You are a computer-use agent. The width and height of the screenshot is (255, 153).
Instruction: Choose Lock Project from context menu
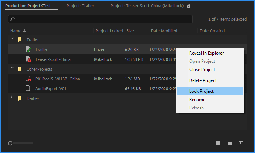(x=210, y=91)
